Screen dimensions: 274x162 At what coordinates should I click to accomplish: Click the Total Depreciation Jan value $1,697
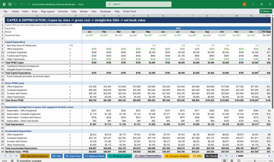(x=93, y=124)
